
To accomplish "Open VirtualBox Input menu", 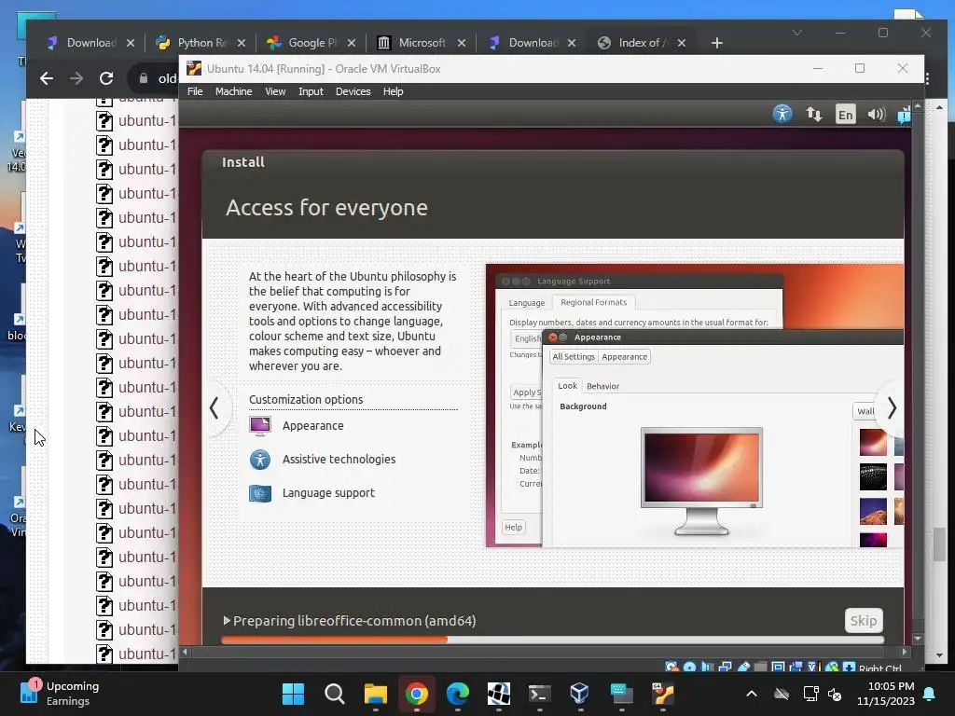I will (311, 91).
